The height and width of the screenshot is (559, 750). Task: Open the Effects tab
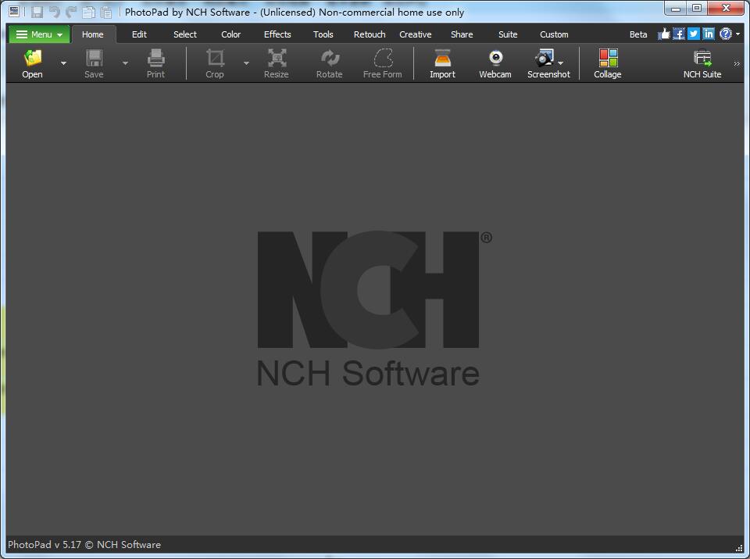point(277,34)
